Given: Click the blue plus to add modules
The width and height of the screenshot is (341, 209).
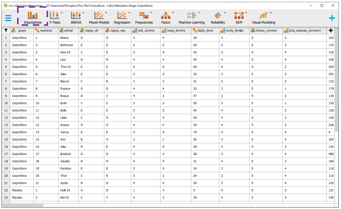Looking at the screenshot, I should (332, 18).
